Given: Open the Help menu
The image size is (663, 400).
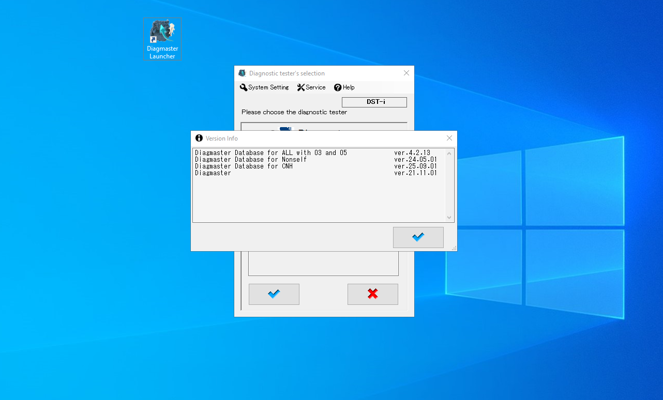Looking at the screenshot, I should click(344, 87).
